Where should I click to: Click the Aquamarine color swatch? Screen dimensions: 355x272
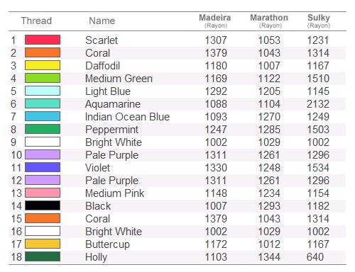[x=43, y=103]
